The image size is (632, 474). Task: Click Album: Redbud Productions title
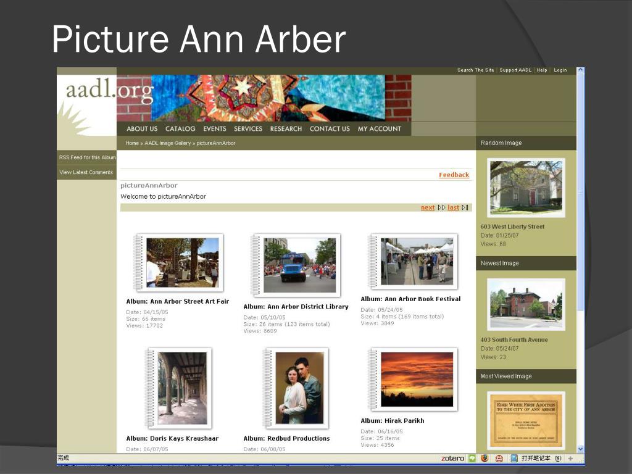286,439
